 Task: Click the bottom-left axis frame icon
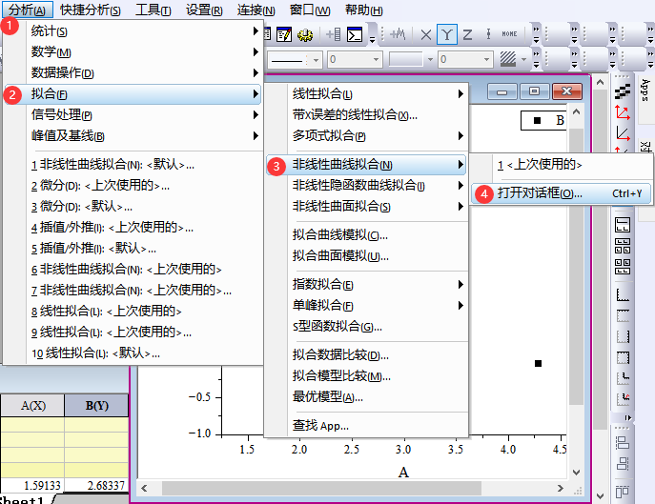click(x=623, y=294)
